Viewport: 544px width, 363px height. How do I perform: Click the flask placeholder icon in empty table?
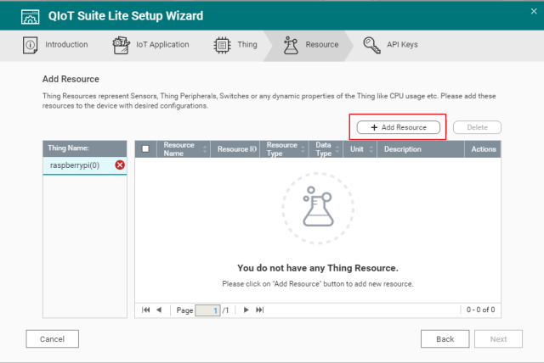coord(318,209)
